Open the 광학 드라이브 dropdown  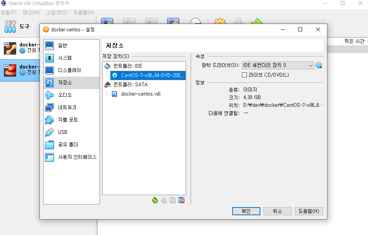tap(278, 65)
